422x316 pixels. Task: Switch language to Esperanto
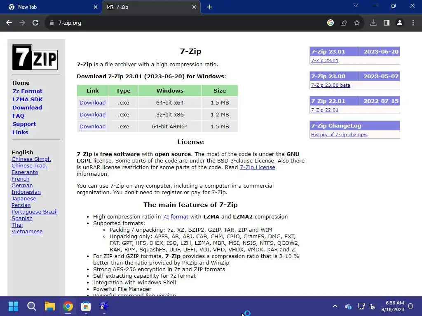coord(25,172)
